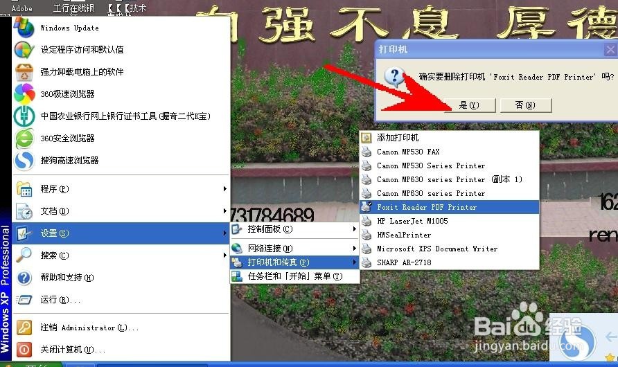Screen dimensions: 618x367
Task: Click the Canon MP630 series Printer row without 副本
Action: pyautogui.click(x=450, y=193)
